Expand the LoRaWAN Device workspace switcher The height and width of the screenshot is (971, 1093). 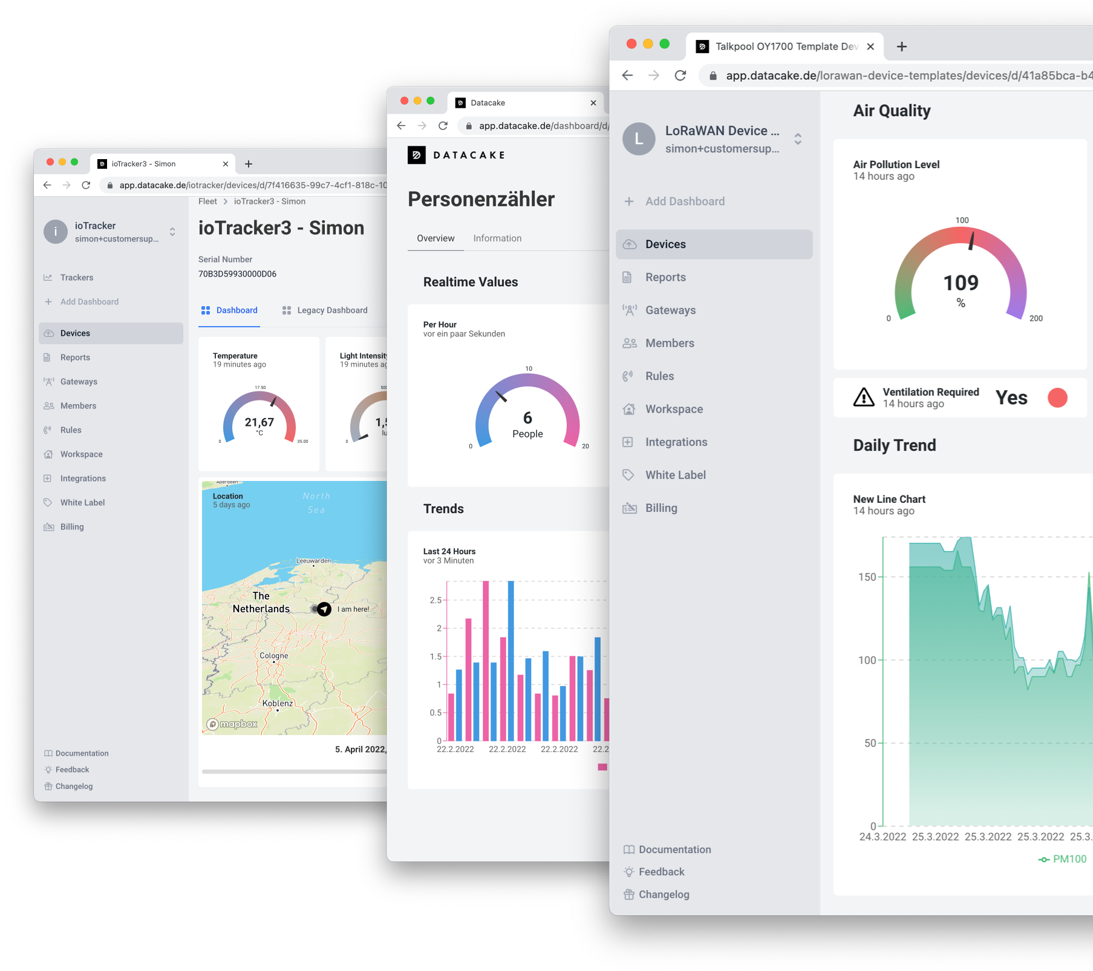click(x=798, y=139)
